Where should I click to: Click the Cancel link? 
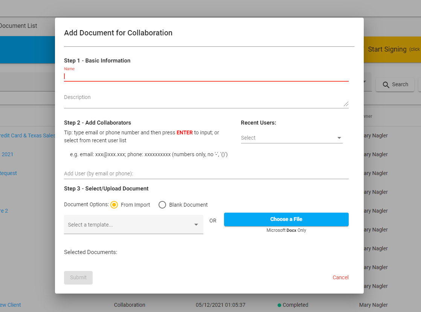click(340, 277)
